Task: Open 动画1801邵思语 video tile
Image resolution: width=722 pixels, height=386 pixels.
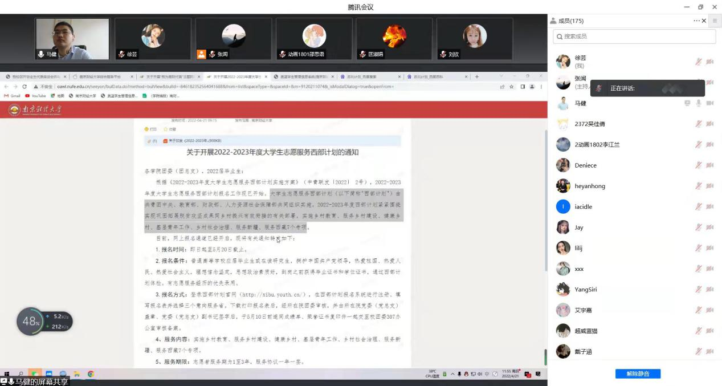Action: [313, 39]
